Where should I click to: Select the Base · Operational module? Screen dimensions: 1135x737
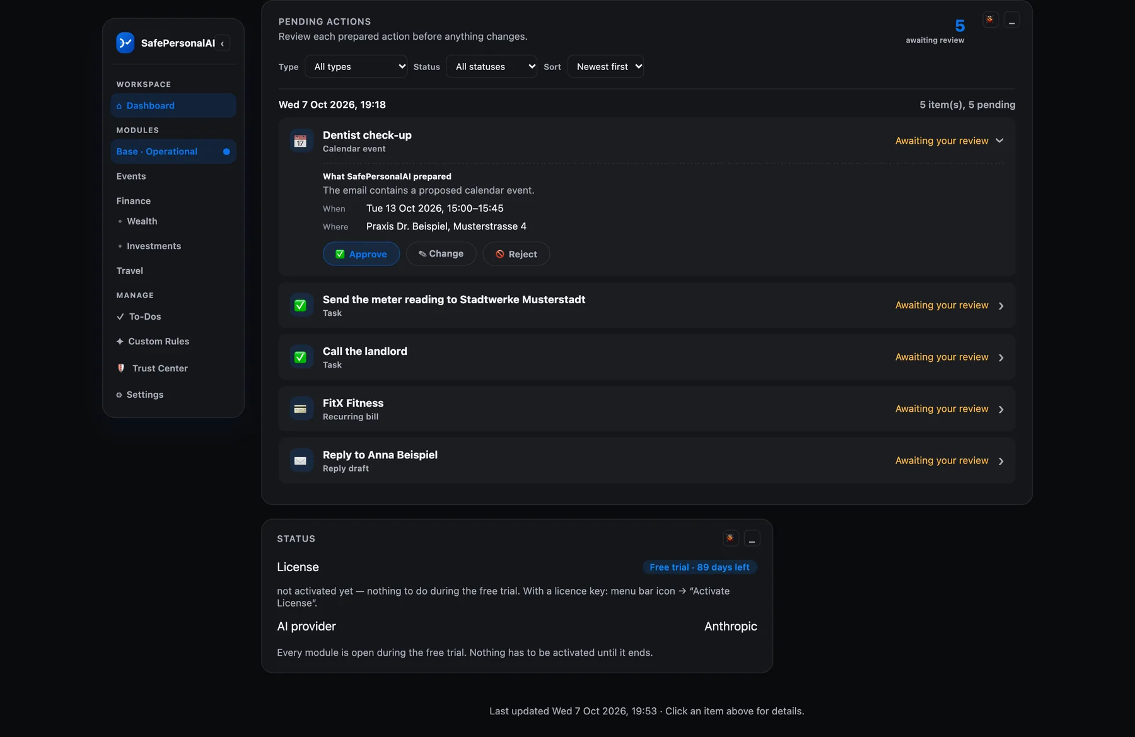point(173,151)
